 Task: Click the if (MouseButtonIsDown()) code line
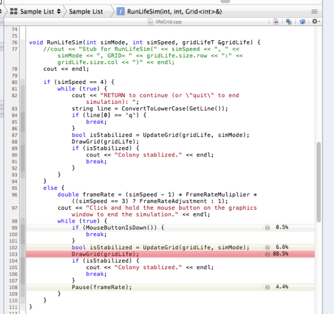pyautogui.click(x=118, y=227)
